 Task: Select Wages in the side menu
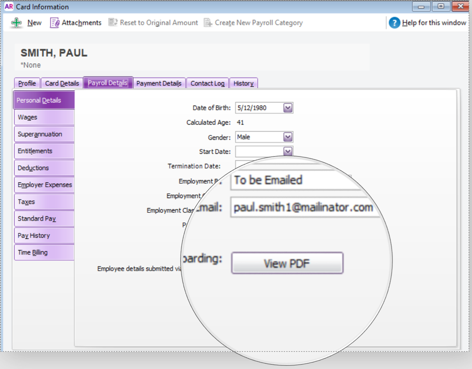[x=44, y=117]
